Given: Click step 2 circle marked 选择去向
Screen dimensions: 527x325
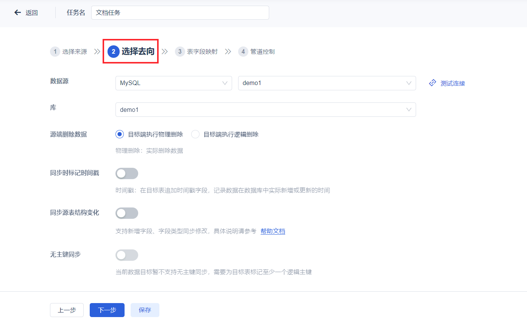Looking at the screenshot, I should [114, 51].
